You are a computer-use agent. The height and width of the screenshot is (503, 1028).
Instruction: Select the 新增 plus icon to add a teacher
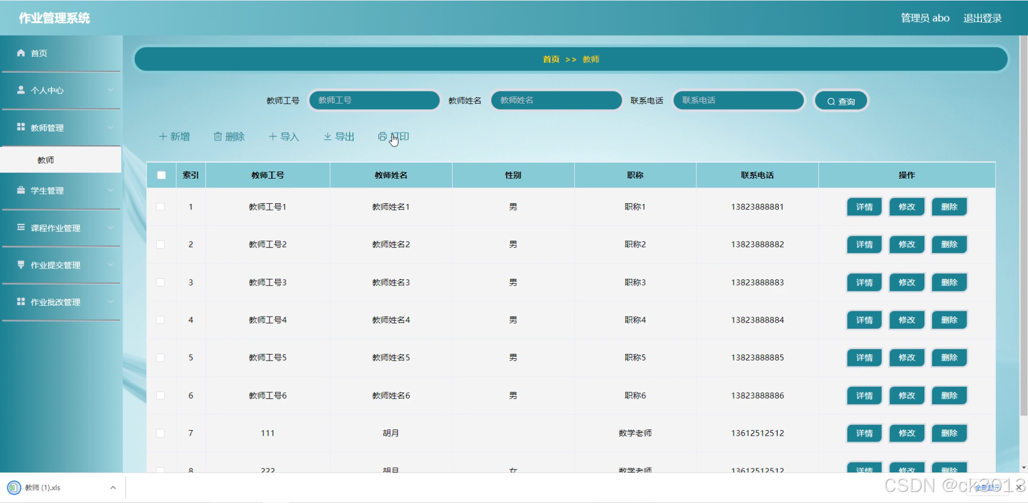coord(163,136)
